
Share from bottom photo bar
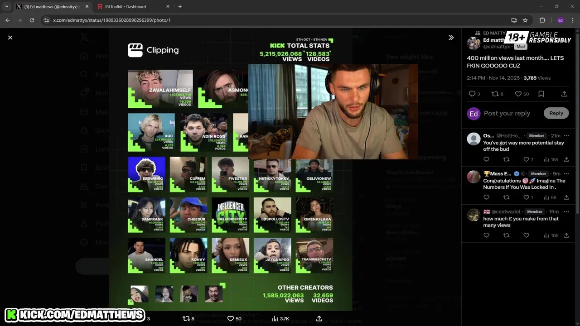click(319, 319)
